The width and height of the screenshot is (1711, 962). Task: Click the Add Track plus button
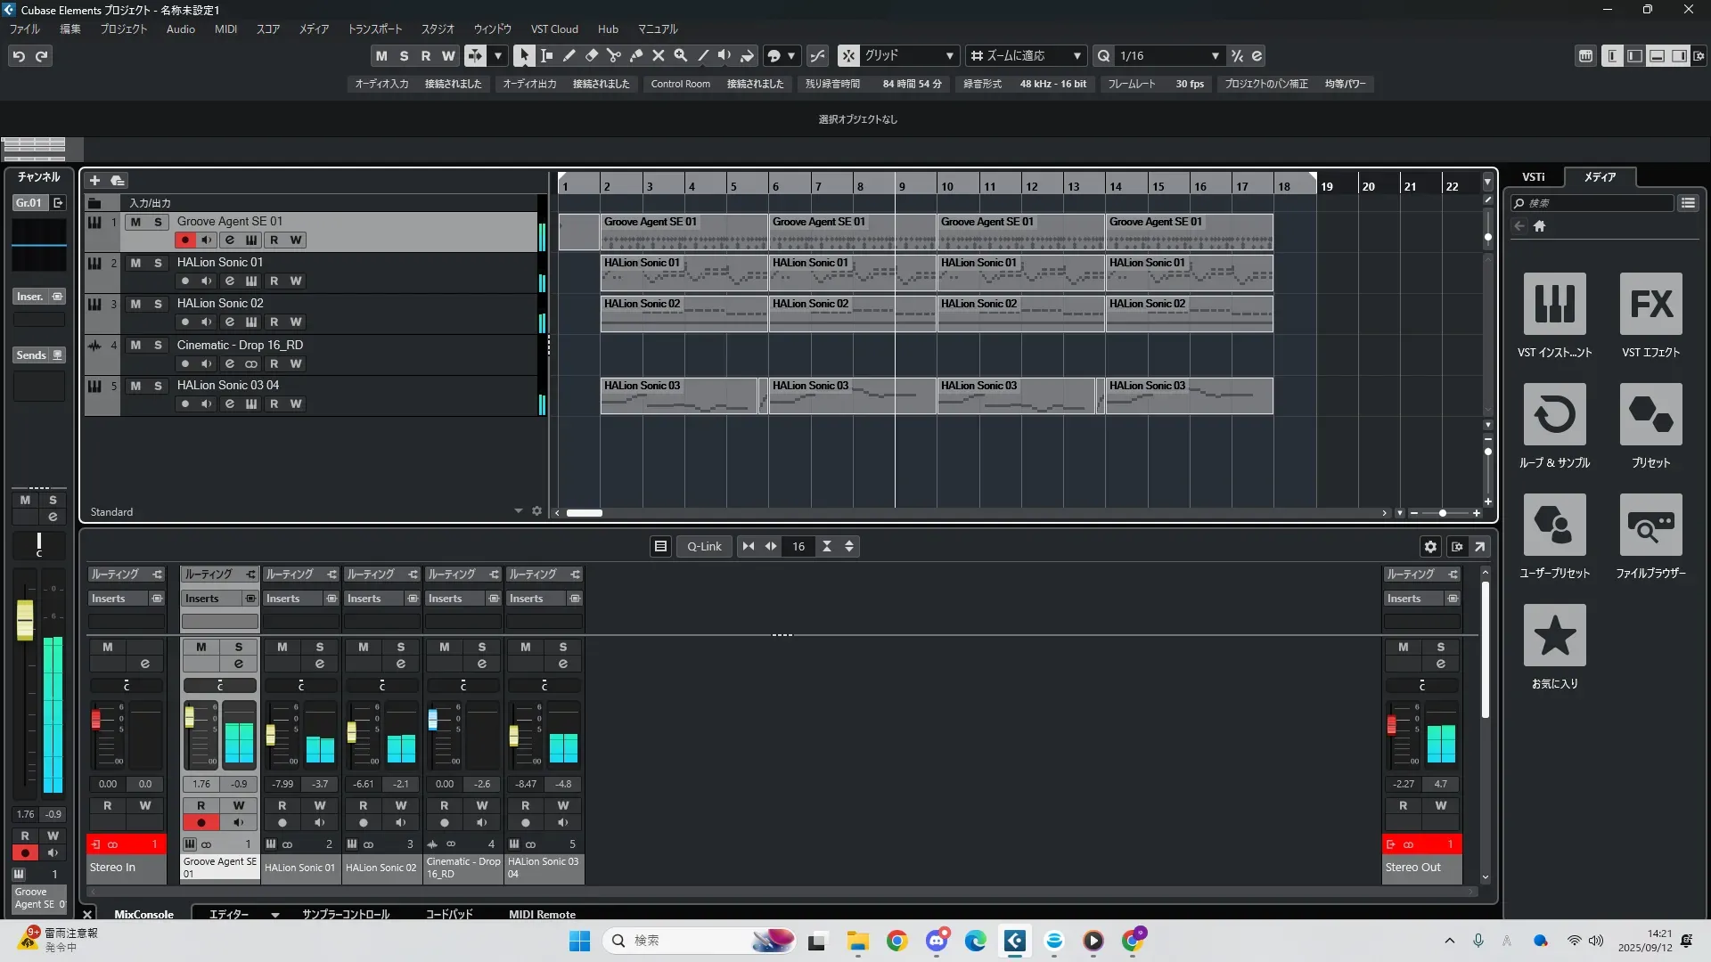tap(94, 180)
